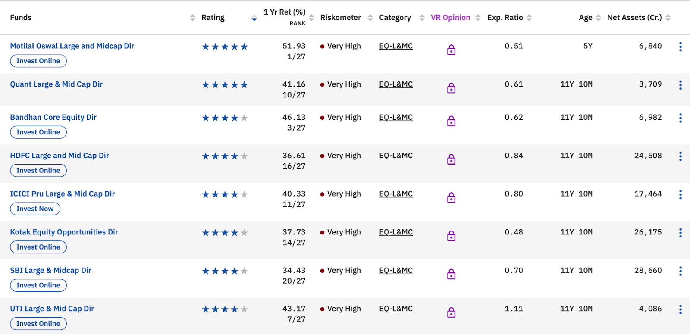The height and width of the screenshot is (334, 690).
Task: Click star rating of HDFC Large and Mid Cap
Action: (225, 156)
